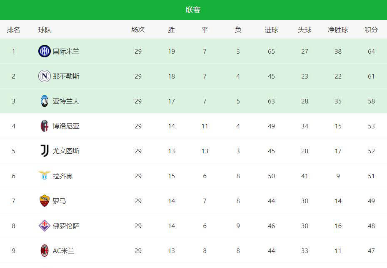Image resolution: width=387 pixels, height=268 pixels.
Task: Click the 场次 column header
Action: 138,30
